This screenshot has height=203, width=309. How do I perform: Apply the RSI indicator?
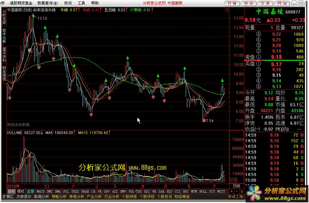click(147, 191)
